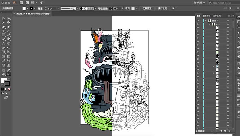The image size is (240, 136).
Task: Hide 圖層 7 using its eye icon
Action: coord(198,20)
